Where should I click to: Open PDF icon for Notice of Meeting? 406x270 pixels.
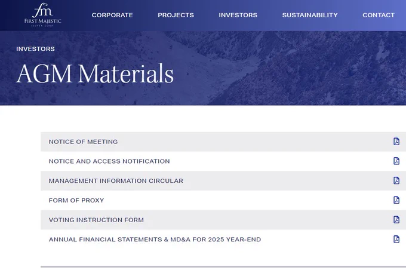396,142
